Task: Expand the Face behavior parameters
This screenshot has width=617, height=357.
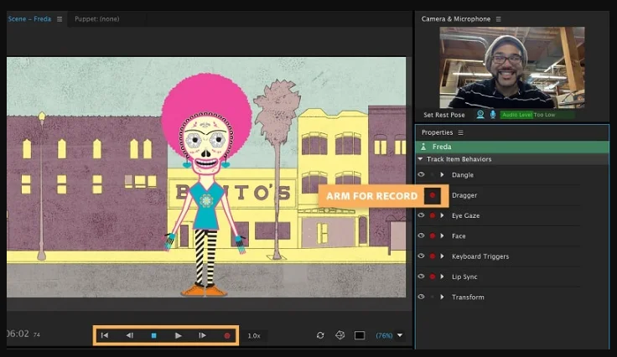Action: click(x=443, y=235)
